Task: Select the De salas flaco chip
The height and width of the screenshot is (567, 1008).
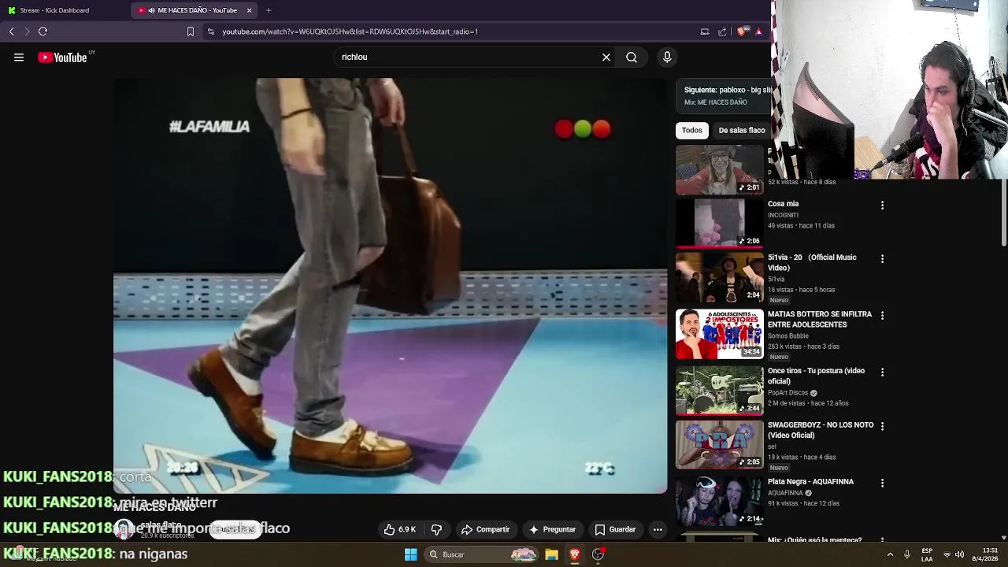Action: click(742, 130)
